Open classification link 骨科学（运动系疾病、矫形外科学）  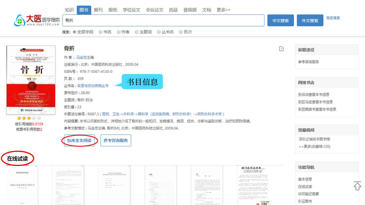tap(165, 114)
